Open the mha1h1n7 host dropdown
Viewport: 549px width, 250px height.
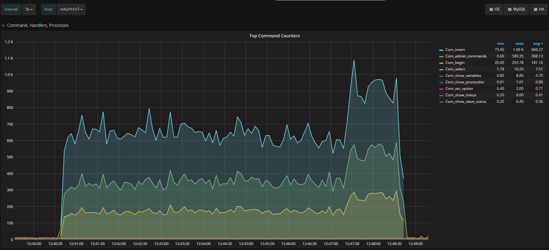[71, 9]
